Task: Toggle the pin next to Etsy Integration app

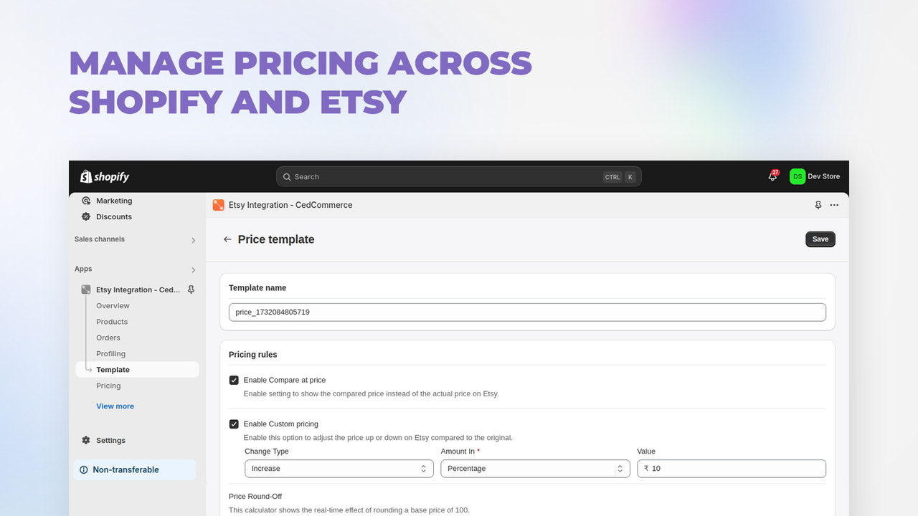Action: pyautogui.click(x=190, y=290)
